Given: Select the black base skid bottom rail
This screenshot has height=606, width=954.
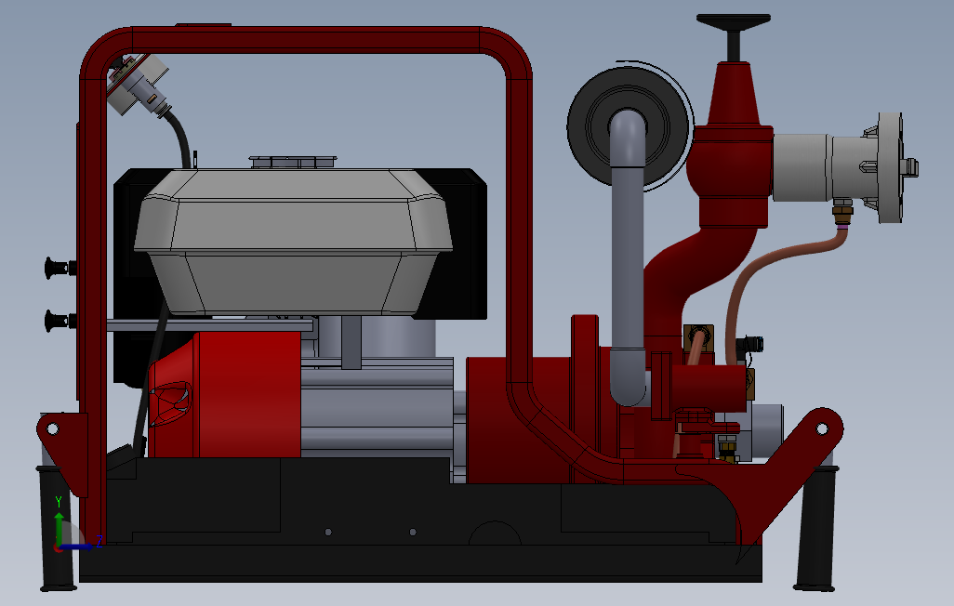Looking at the screenshot, I should [419, 563].
